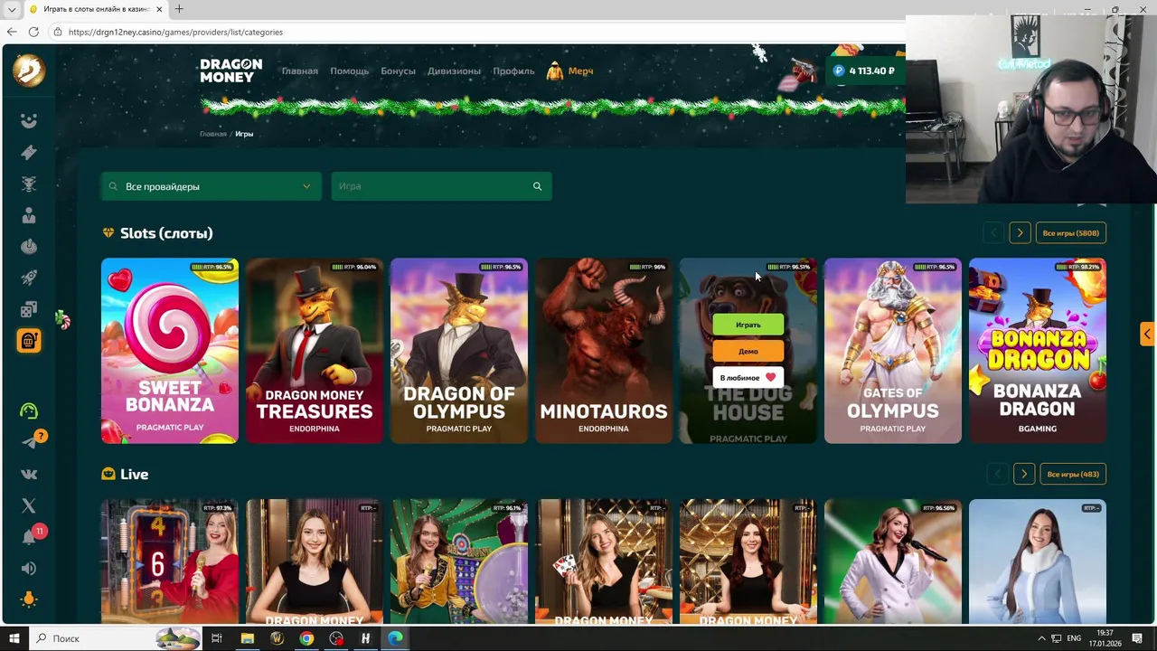Open Все игры (483) for Live
This screenshot has height=651, width=1157.
point(1073,474)
